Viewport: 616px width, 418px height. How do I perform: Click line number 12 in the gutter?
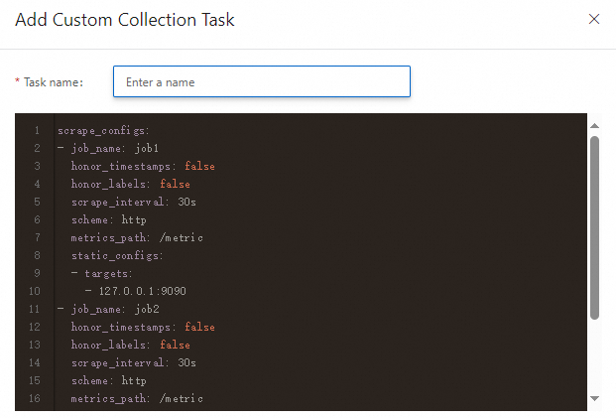tap(35, 327)
